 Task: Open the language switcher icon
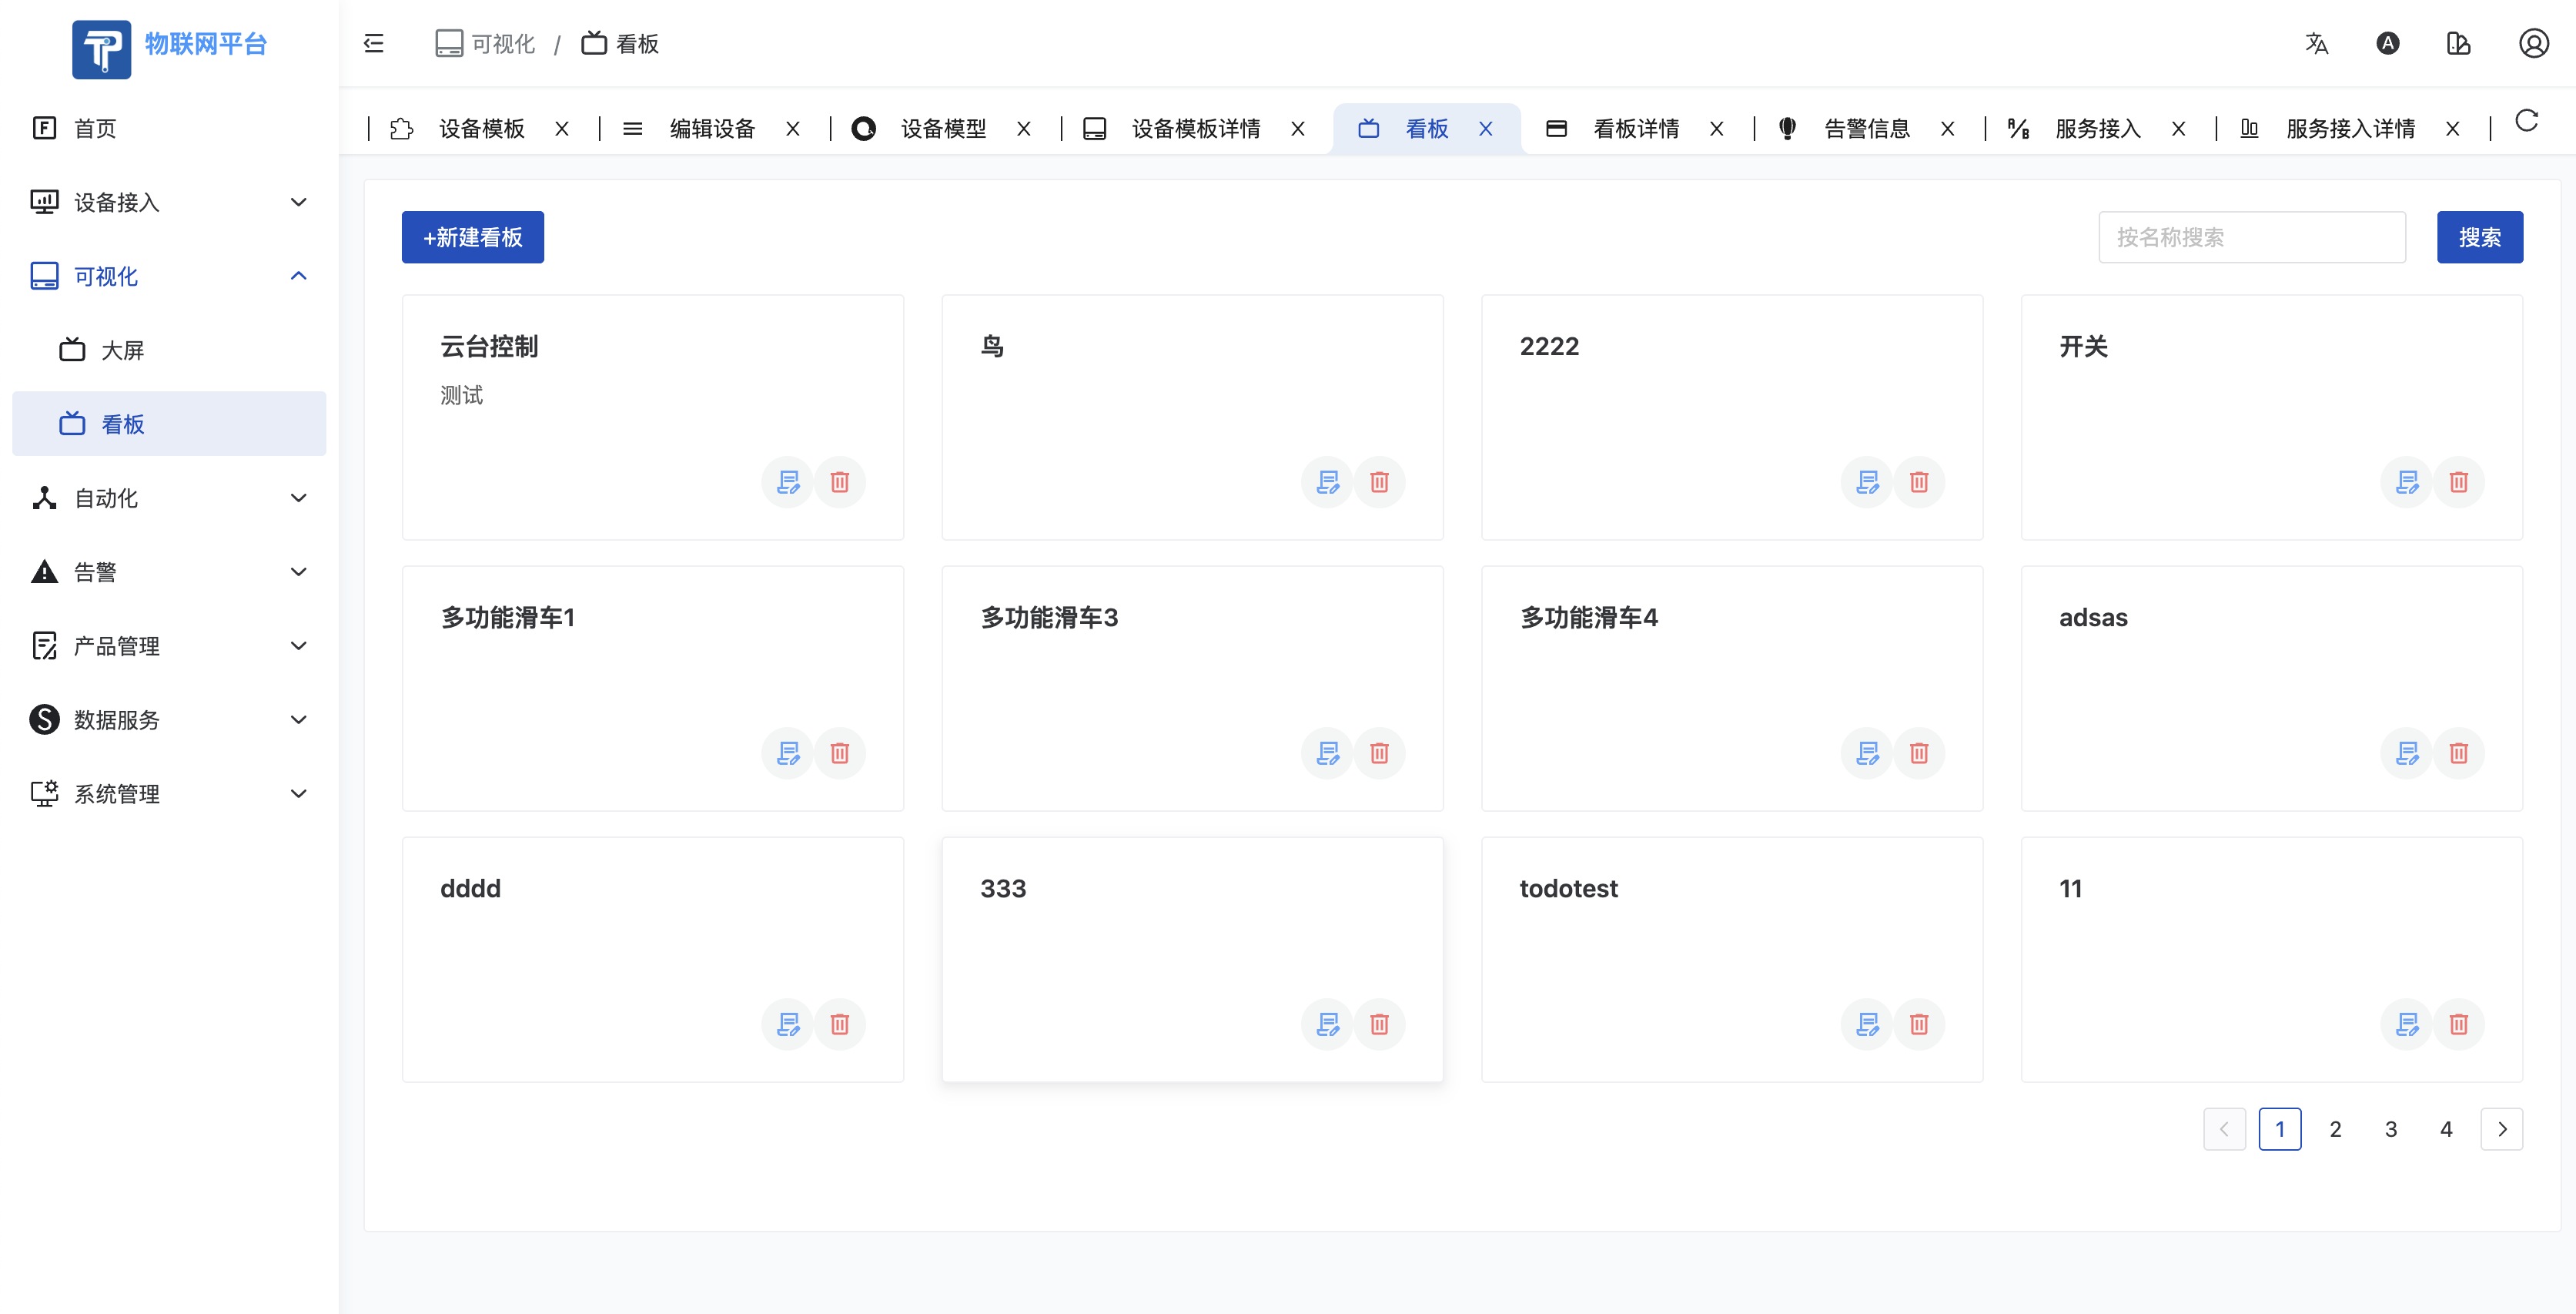2317,43
